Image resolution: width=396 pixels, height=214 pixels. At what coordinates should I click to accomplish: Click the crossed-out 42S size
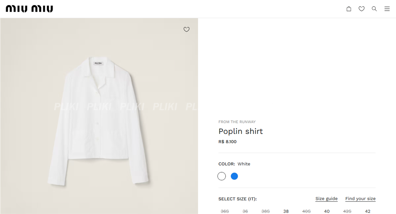coord(347,211)
